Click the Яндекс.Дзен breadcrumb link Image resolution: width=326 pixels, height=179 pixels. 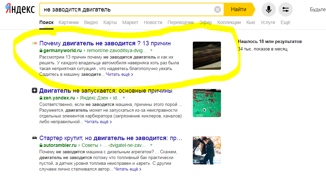point(94,98)
